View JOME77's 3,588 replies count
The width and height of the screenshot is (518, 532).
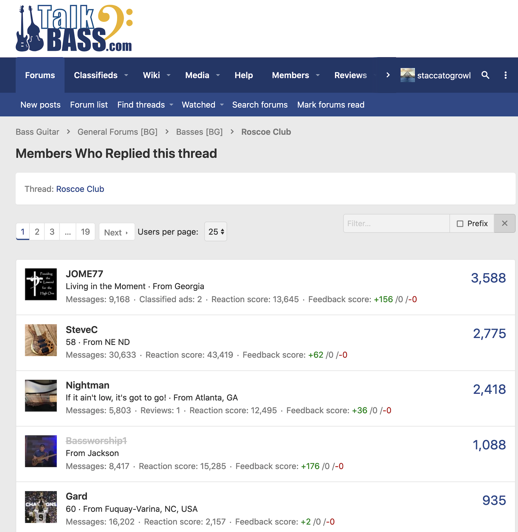(x=488, y=278)
